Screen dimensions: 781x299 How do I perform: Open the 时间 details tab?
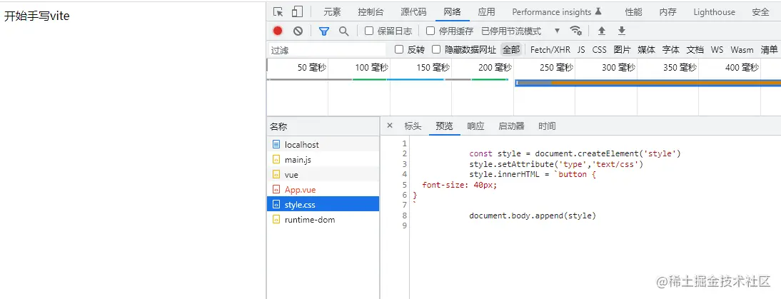[x=547, y=126]
